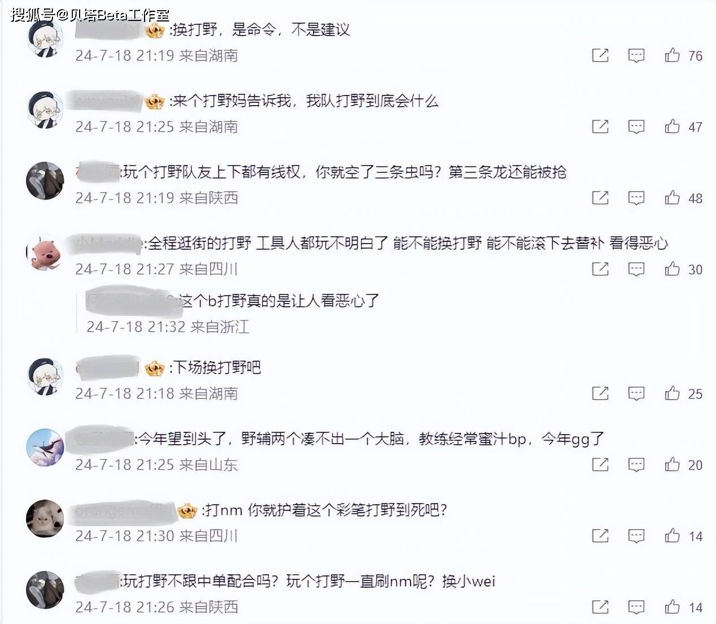Reply to the 下场换打野吧 comment

pyautogui.click(x=636, y=393)
